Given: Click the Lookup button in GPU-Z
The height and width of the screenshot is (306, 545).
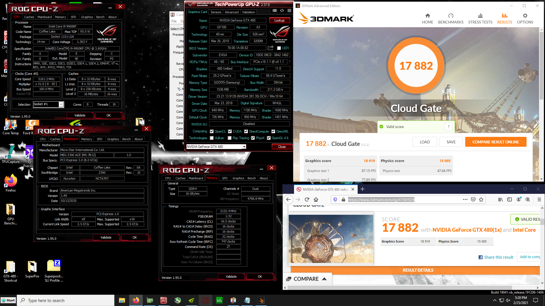Looking at the screenshot, I should point(279,20).
